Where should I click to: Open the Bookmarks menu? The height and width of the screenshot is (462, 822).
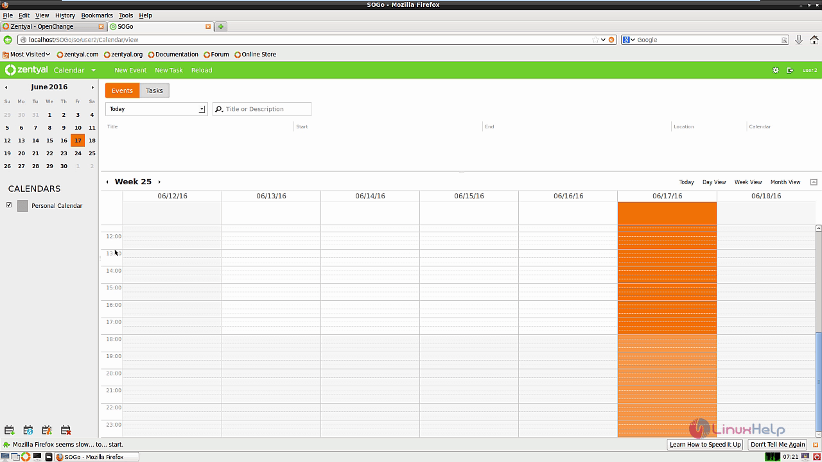pyautogui.click(x=97, y=15)
